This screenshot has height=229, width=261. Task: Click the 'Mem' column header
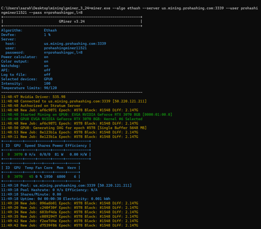(x=60, y=168)
